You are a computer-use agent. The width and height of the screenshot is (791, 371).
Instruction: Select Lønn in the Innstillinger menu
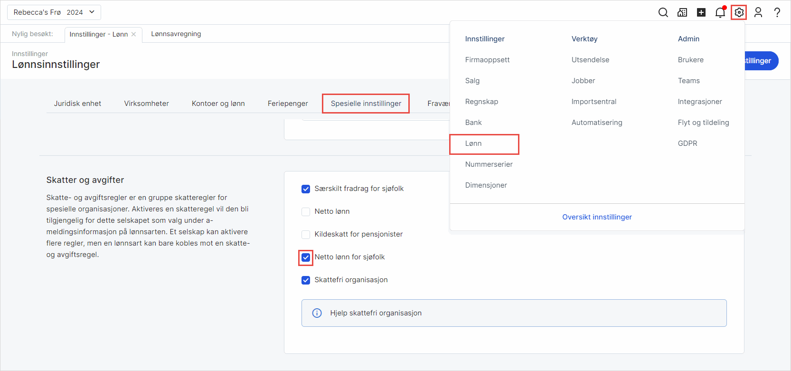(473, 143)
